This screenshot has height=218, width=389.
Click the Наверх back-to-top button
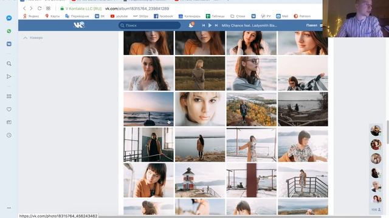click(x=33, y=38)
